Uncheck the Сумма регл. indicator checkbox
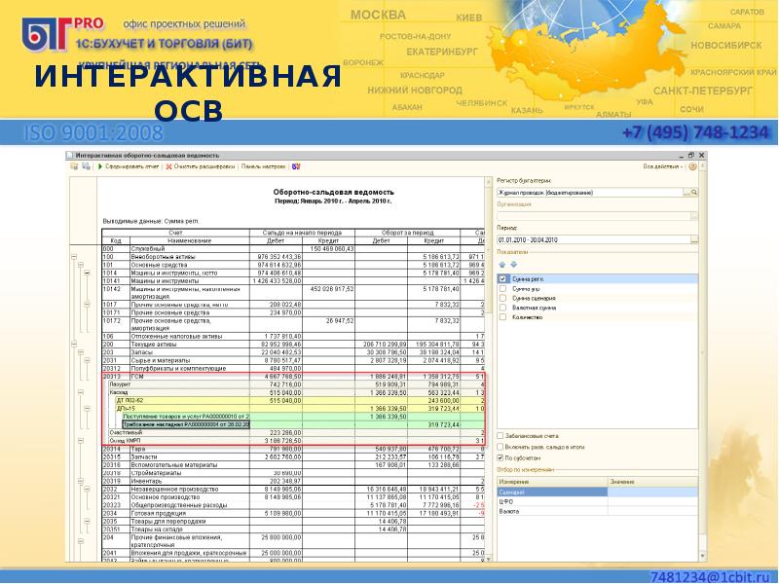The height and width of the screenshot is (584, 779). tap(502, 279)
